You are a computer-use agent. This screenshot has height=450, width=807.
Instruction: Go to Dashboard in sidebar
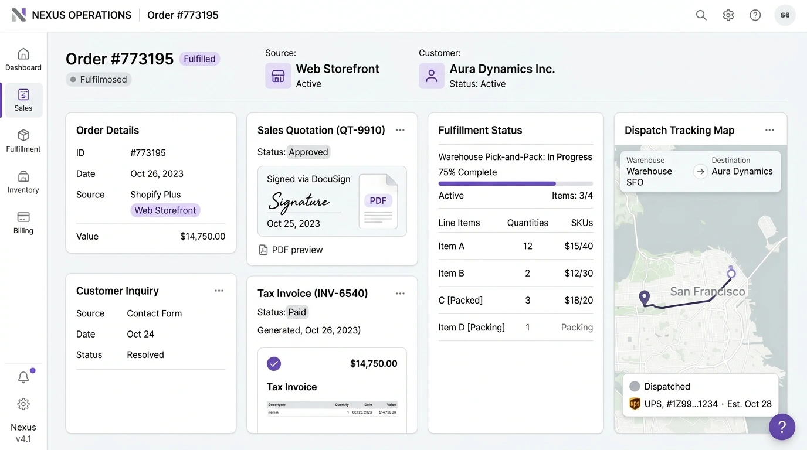pyautogui.click(x=23, y=60)
